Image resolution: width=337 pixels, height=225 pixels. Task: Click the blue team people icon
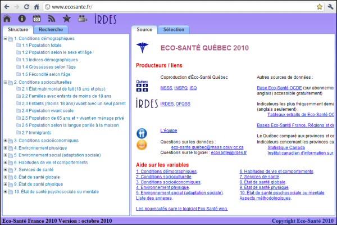tap(142, 133)
